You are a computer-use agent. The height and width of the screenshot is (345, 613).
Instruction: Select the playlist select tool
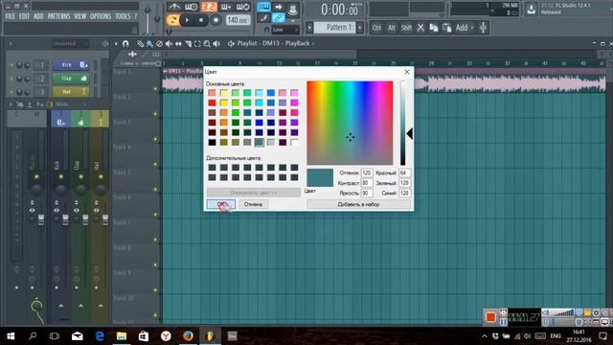(x=197, y=44)
